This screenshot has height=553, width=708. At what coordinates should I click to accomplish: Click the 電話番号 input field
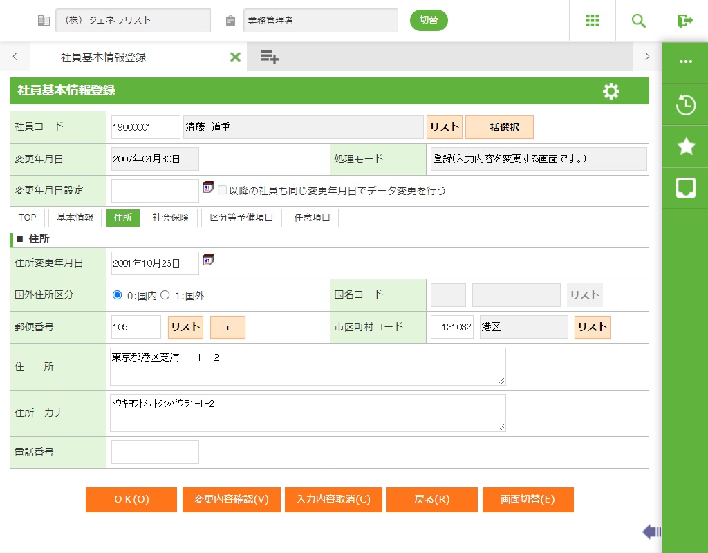pyautogui.click(x=155, y=452)
